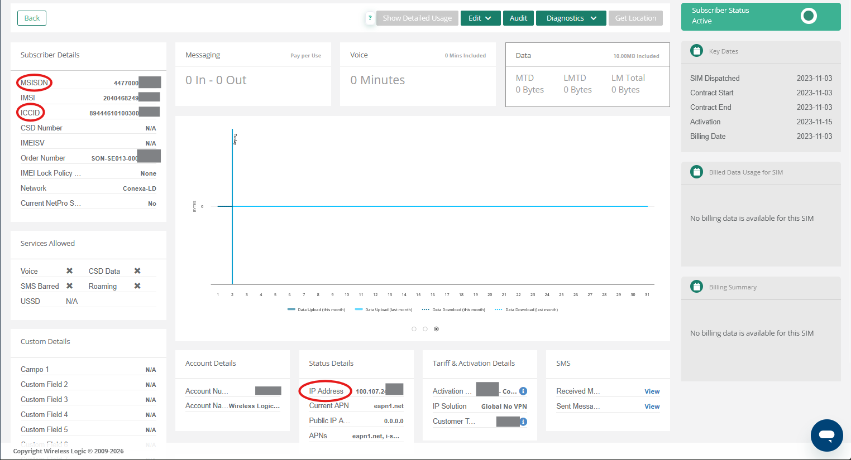Image resolution: width=851 pixels, height=460 pixels.
Task: Click the question mark help icon
Action: pyautogui.click(x=370, y=18)
